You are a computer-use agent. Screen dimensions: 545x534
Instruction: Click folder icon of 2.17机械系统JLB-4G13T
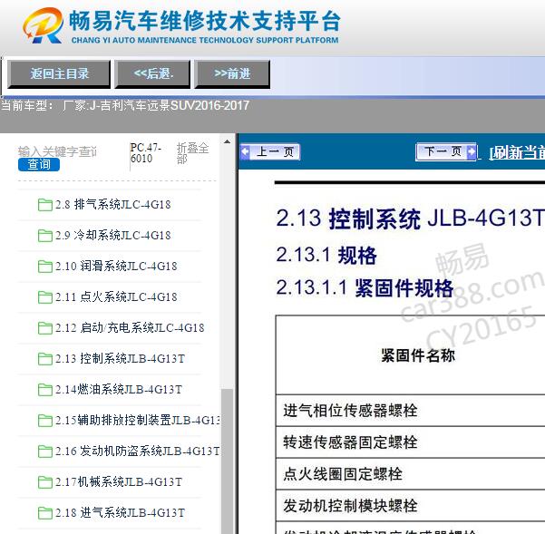coord(44,482)
